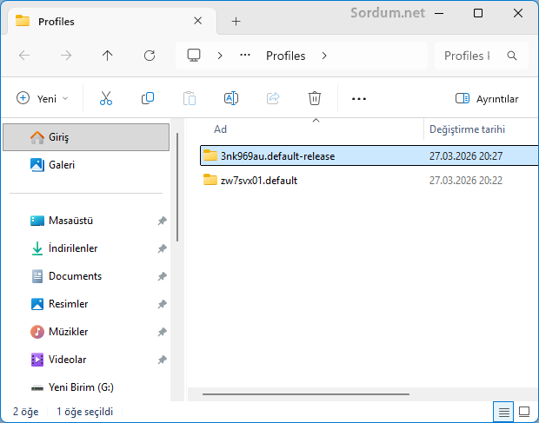Click the search magnifier icon
Viewport: 539px width, 423px height.
click(x=512, y=56)
